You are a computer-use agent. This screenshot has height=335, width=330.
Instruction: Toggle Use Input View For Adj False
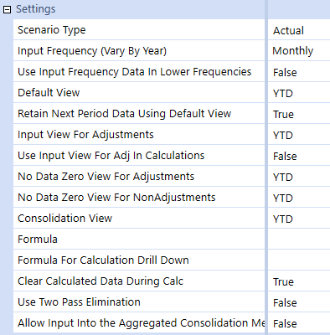(299, 156)
